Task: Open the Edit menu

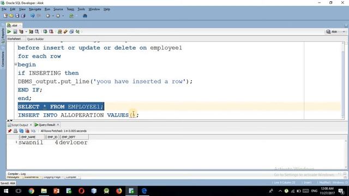Action: 13,9
